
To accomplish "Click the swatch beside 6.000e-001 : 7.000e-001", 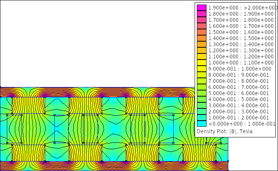I will pyautogui.click(x=202, y=87).
